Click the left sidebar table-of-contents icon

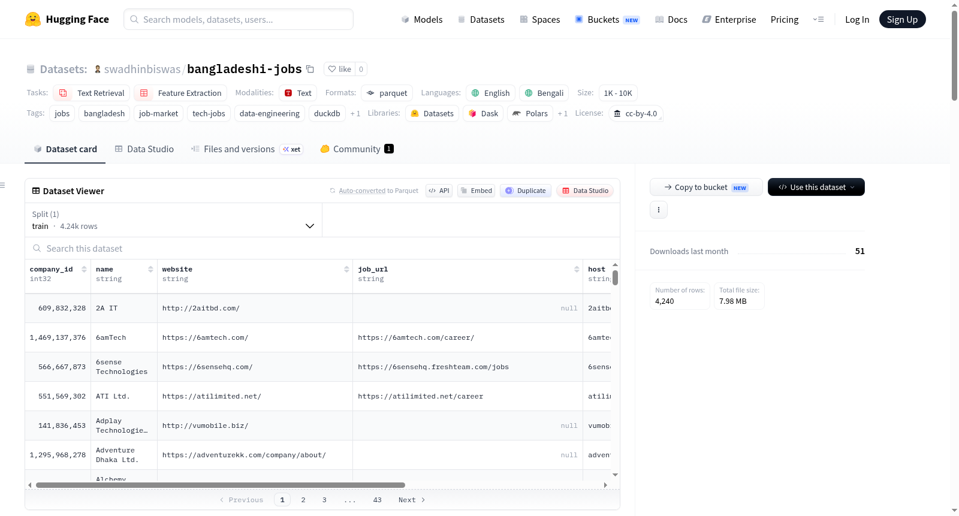(2, 185)
